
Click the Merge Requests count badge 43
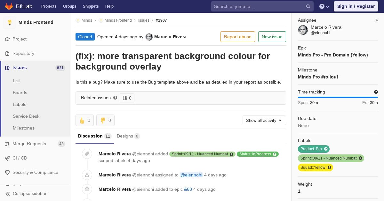pos(61,144)
